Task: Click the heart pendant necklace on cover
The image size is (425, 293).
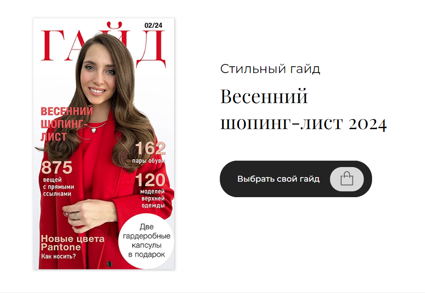Action: tap(93, 130)
